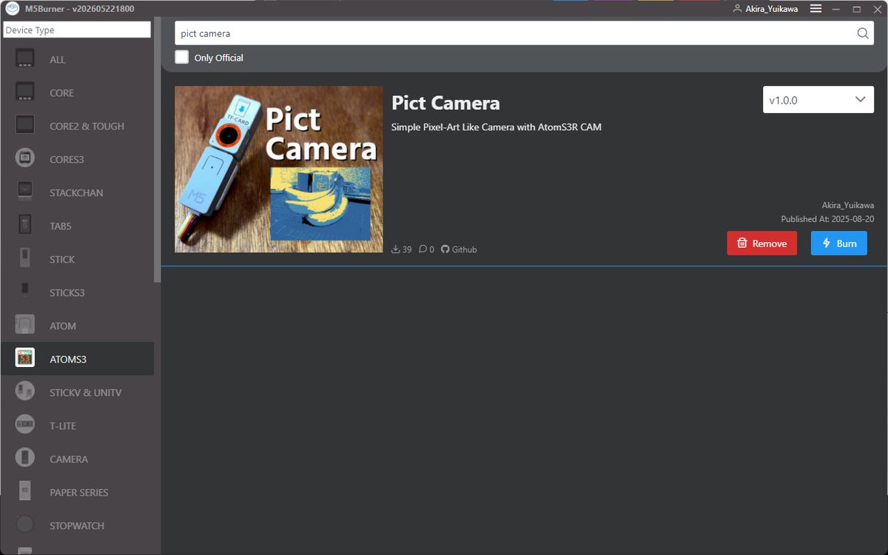Click the M5Burner app logo
This screenshot has width=888, height=555.
[11, 8]
